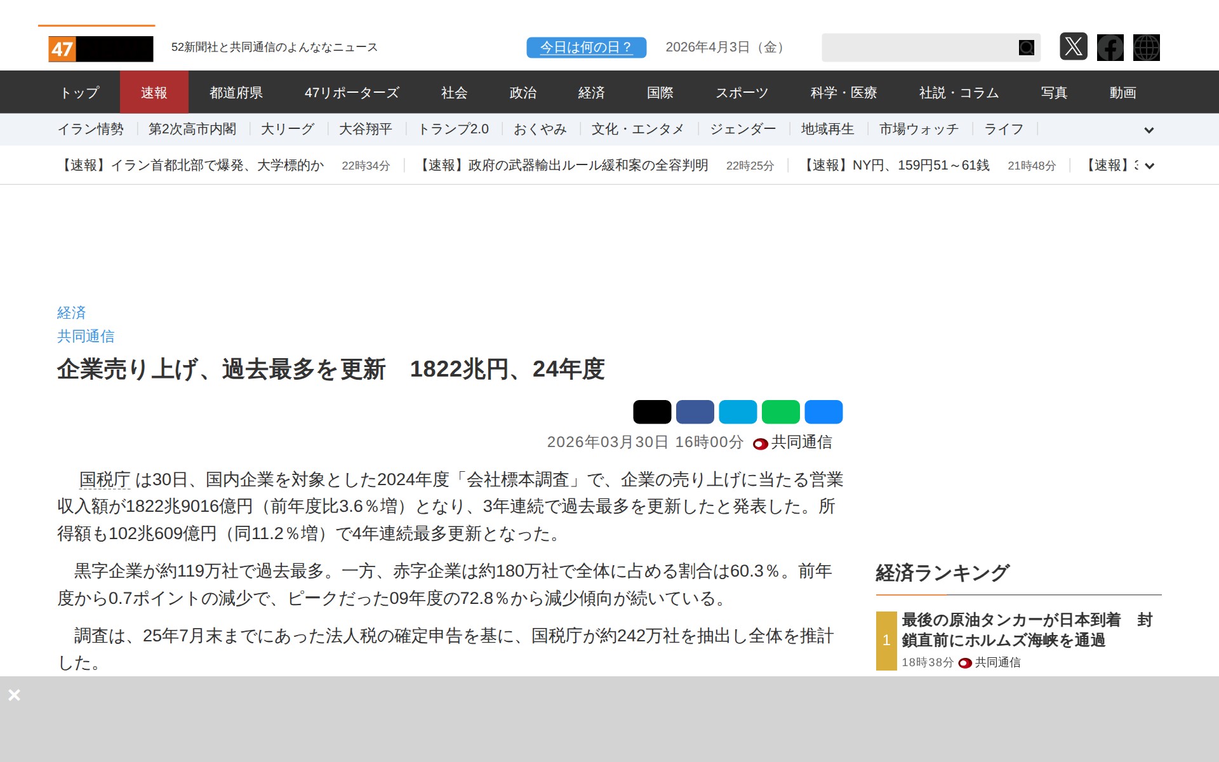
Task: Open the 都道府県 navigation item
Action: tap(236, 93)
